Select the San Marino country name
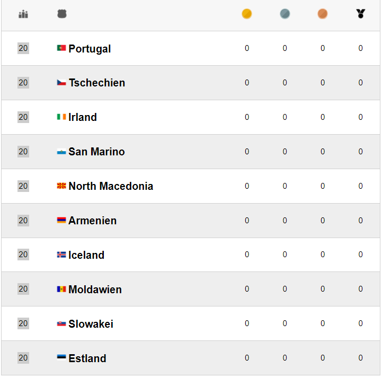This screenshot has width=382, height=377. coord(96,152)
